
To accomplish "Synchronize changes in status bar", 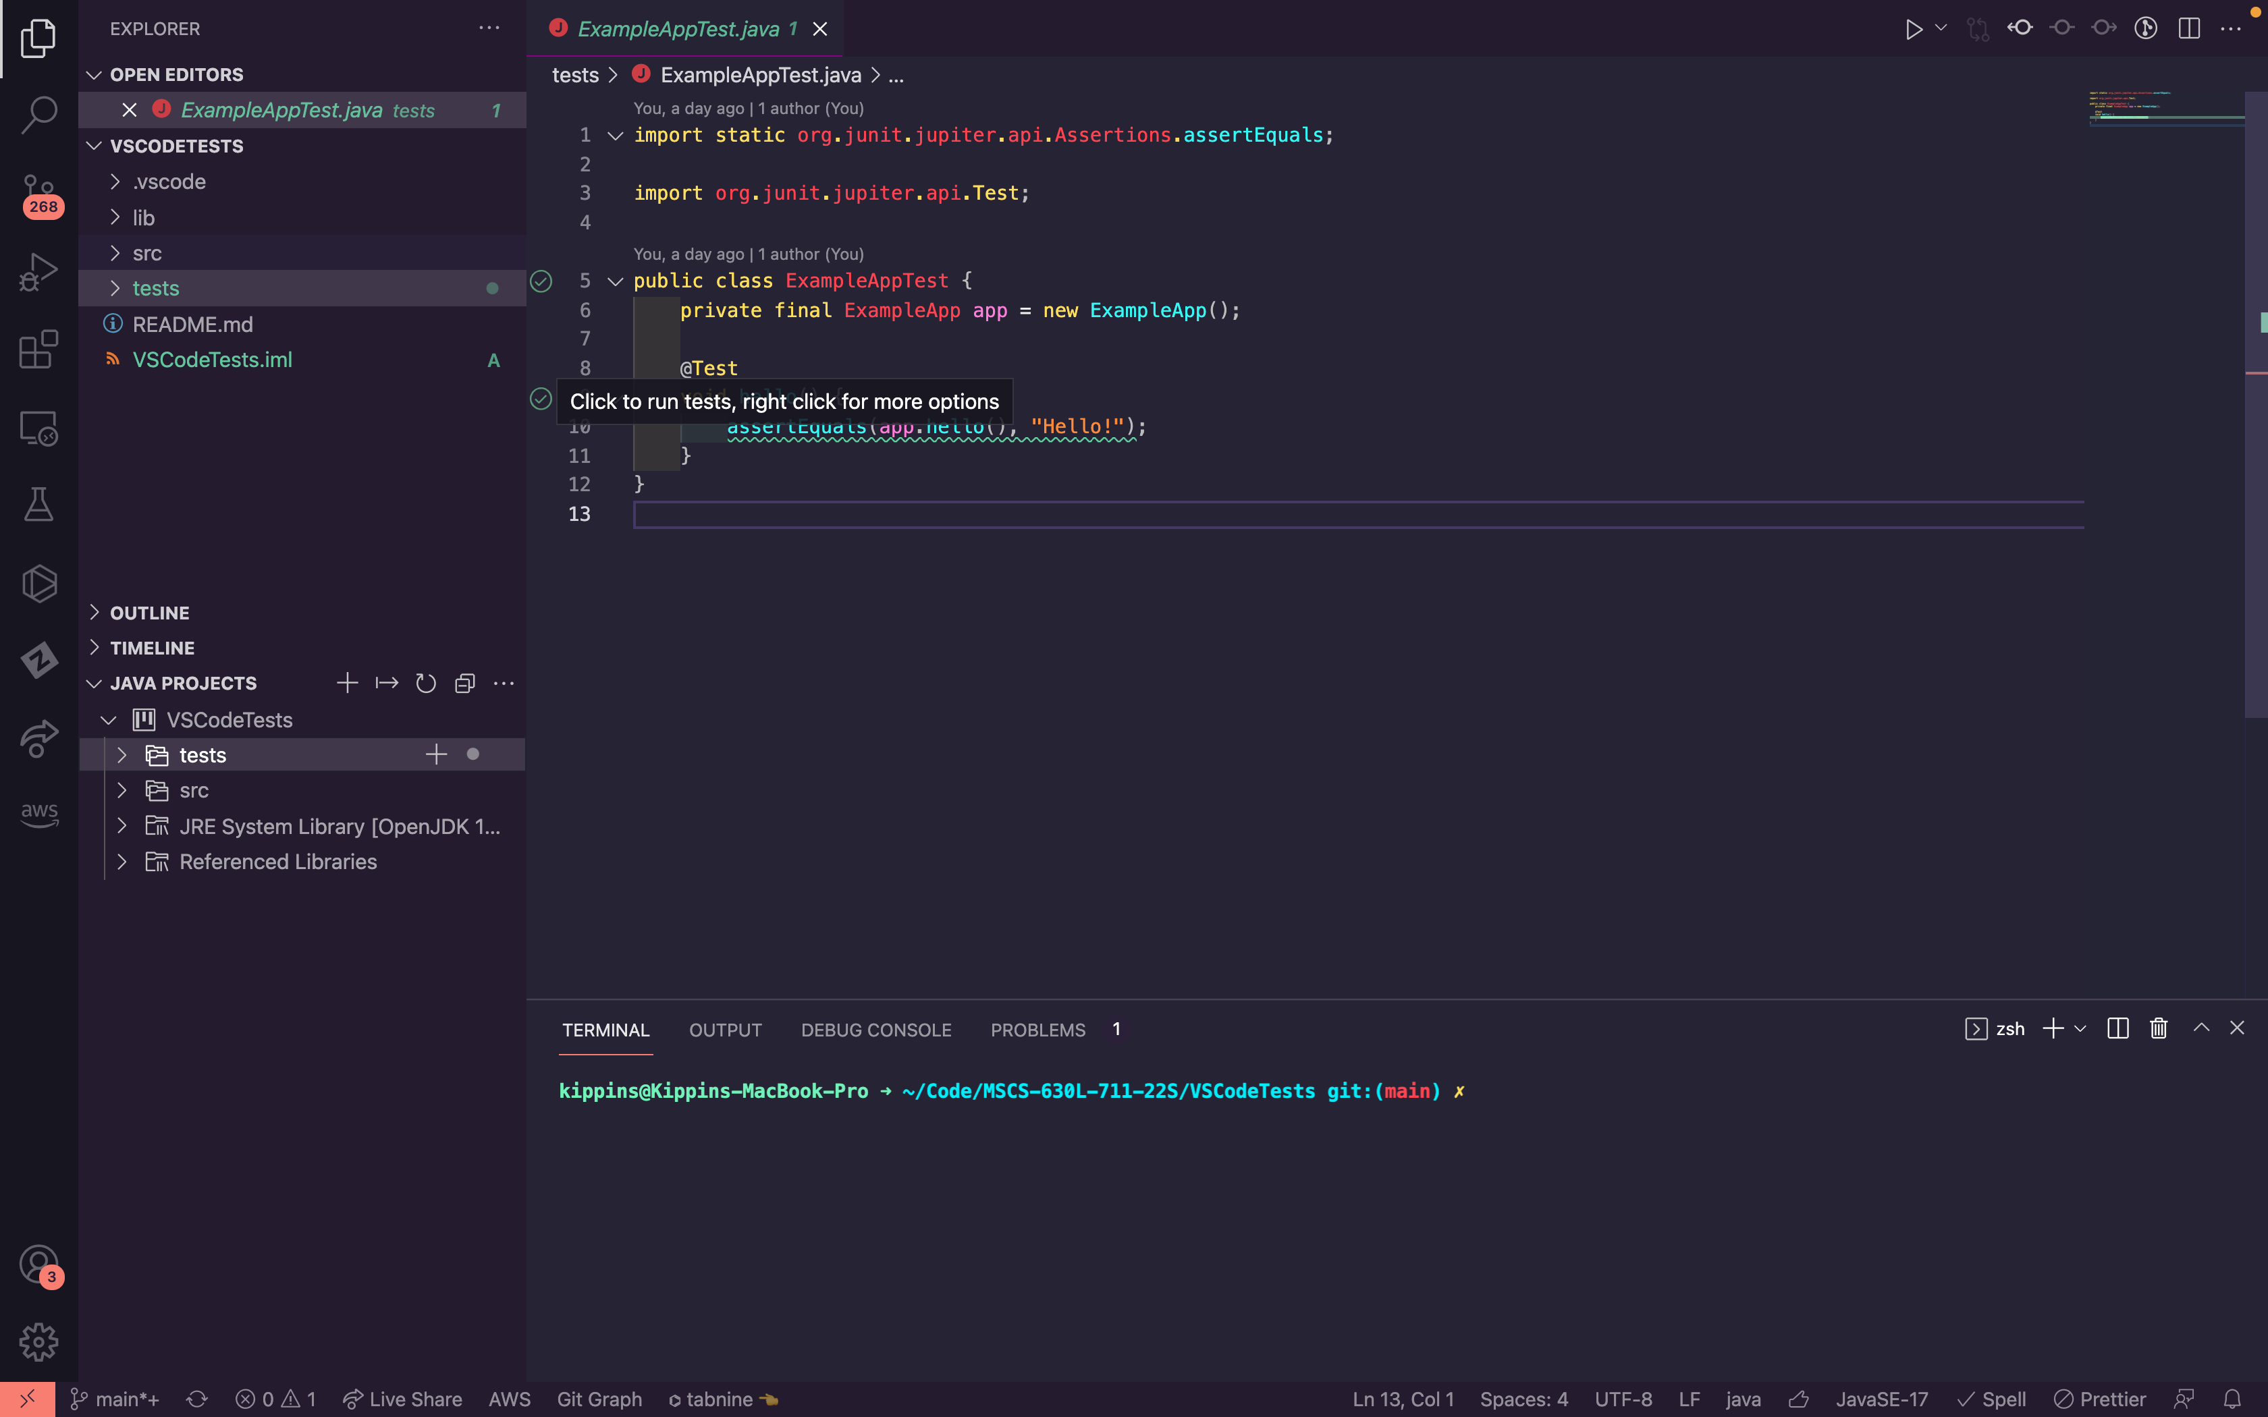I will (197, 1399).
